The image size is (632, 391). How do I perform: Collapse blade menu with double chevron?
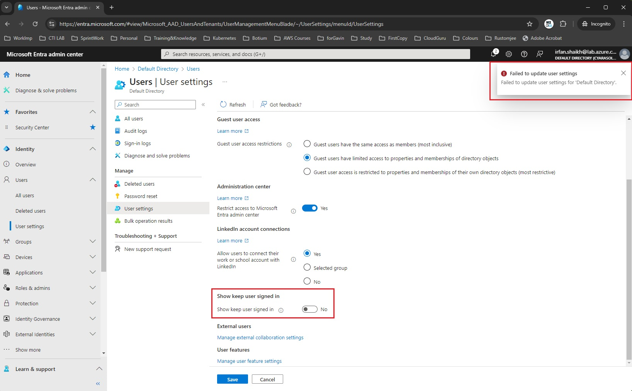click(203, 105)
